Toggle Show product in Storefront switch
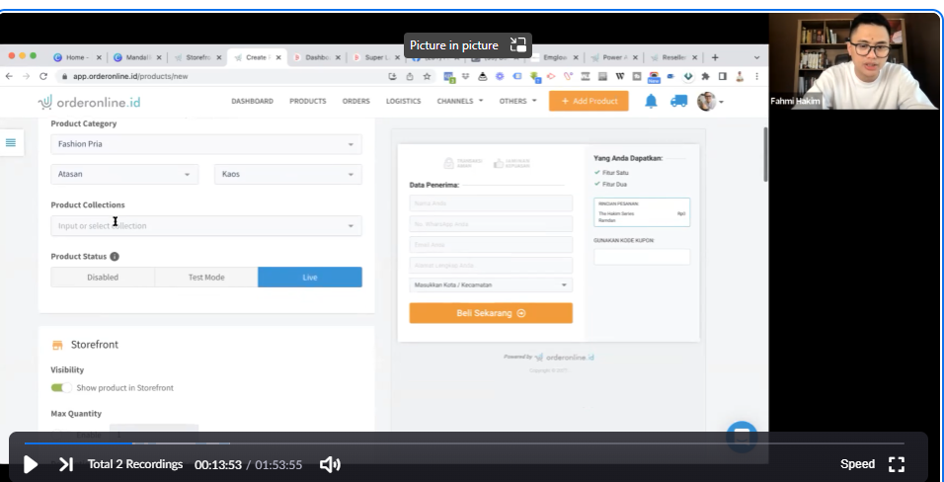 (x=61, y=388)
